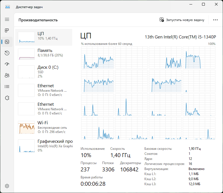Click the Кэш L2 value 9,0 МБ
This screenshot has width=223, height=193.
(194, 179)
